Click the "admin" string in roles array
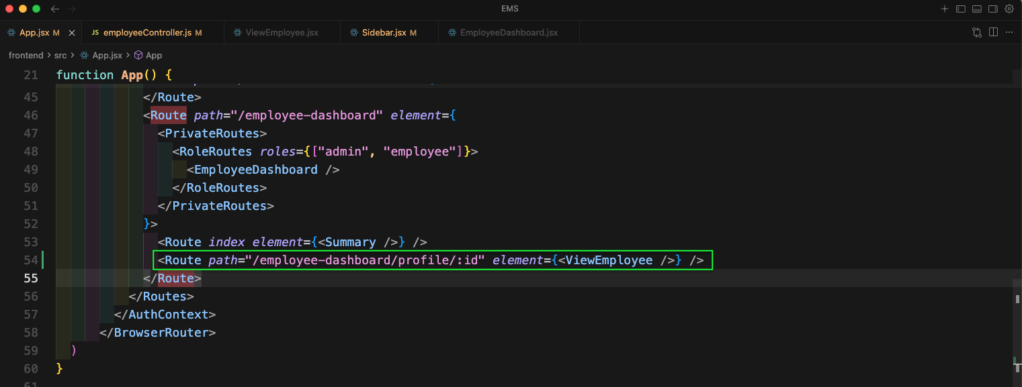 pos(343,152)
